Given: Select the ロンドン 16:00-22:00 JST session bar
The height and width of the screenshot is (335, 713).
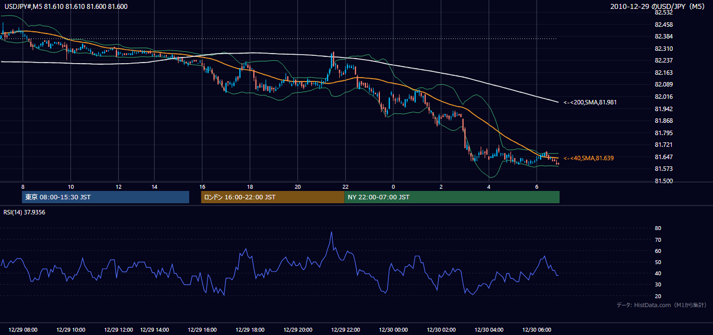Looking at the screenshot, I should coord(273,197).
